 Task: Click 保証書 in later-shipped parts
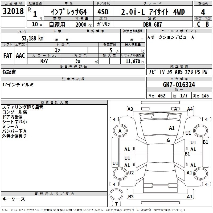(x=9, y=72)
